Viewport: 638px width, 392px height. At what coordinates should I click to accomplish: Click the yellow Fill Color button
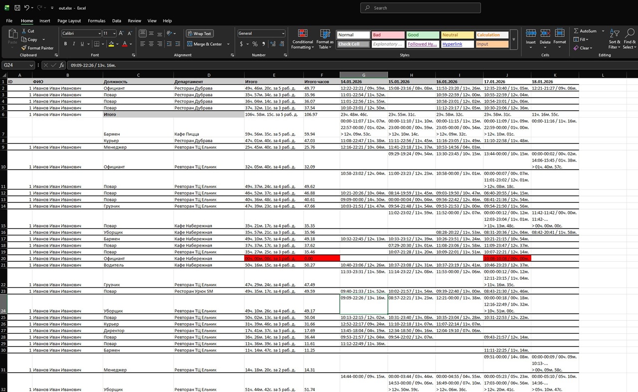coord(111,44)
